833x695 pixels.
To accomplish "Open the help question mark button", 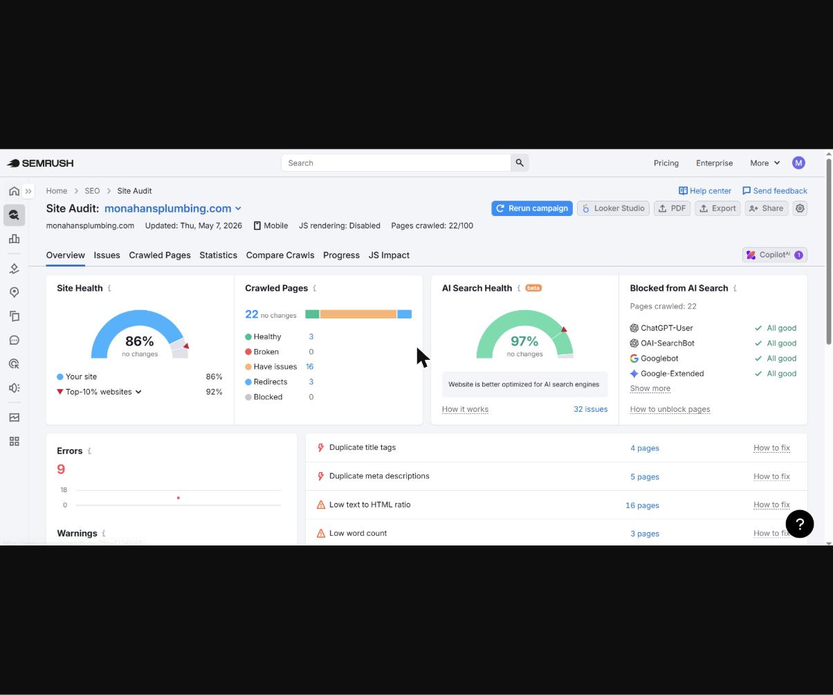I will click(799, 524).
